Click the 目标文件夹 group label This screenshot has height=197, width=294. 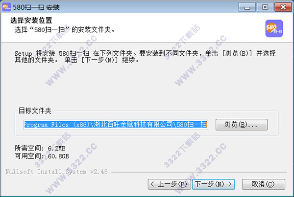(35, 111)
